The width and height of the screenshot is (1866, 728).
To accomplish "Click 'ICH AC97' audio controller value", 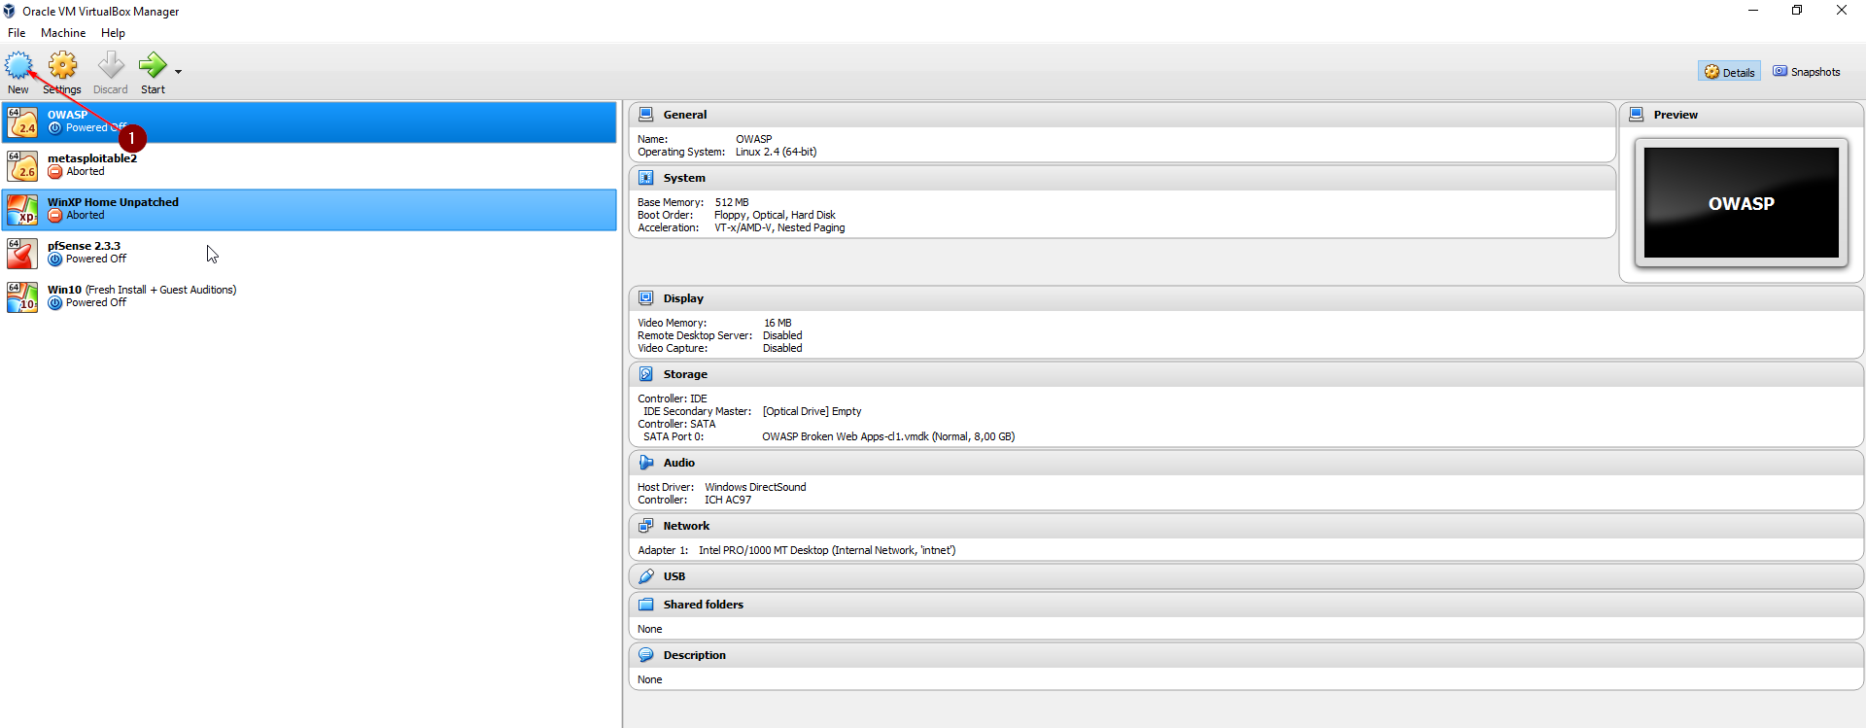I will click(728, 500).
